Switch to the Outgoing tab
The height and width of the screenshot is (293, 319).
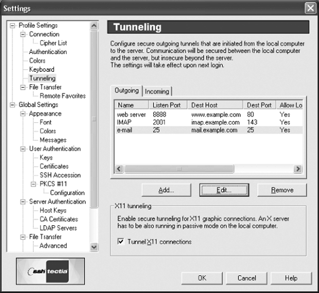[x=127, y=90]
